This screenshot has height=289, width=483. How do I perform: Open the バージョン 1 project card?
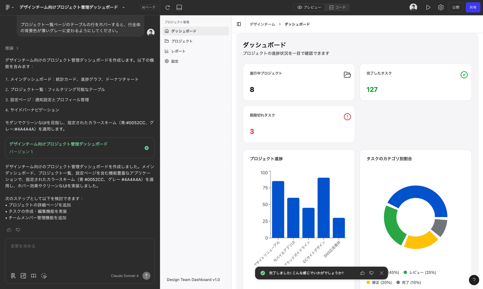point(80,148)
